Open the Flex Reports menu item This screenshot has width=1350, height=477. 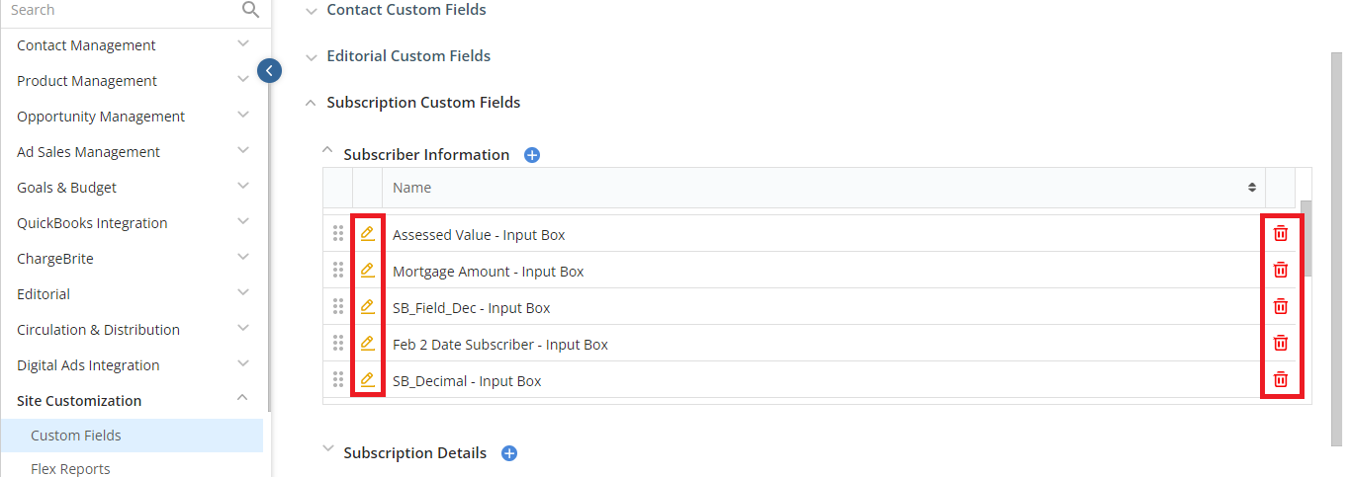(70, 468)
